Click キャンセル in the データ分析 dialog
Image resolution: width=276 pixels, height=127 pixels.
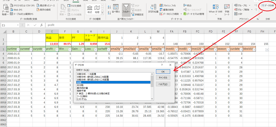click(x=163, y=78)
